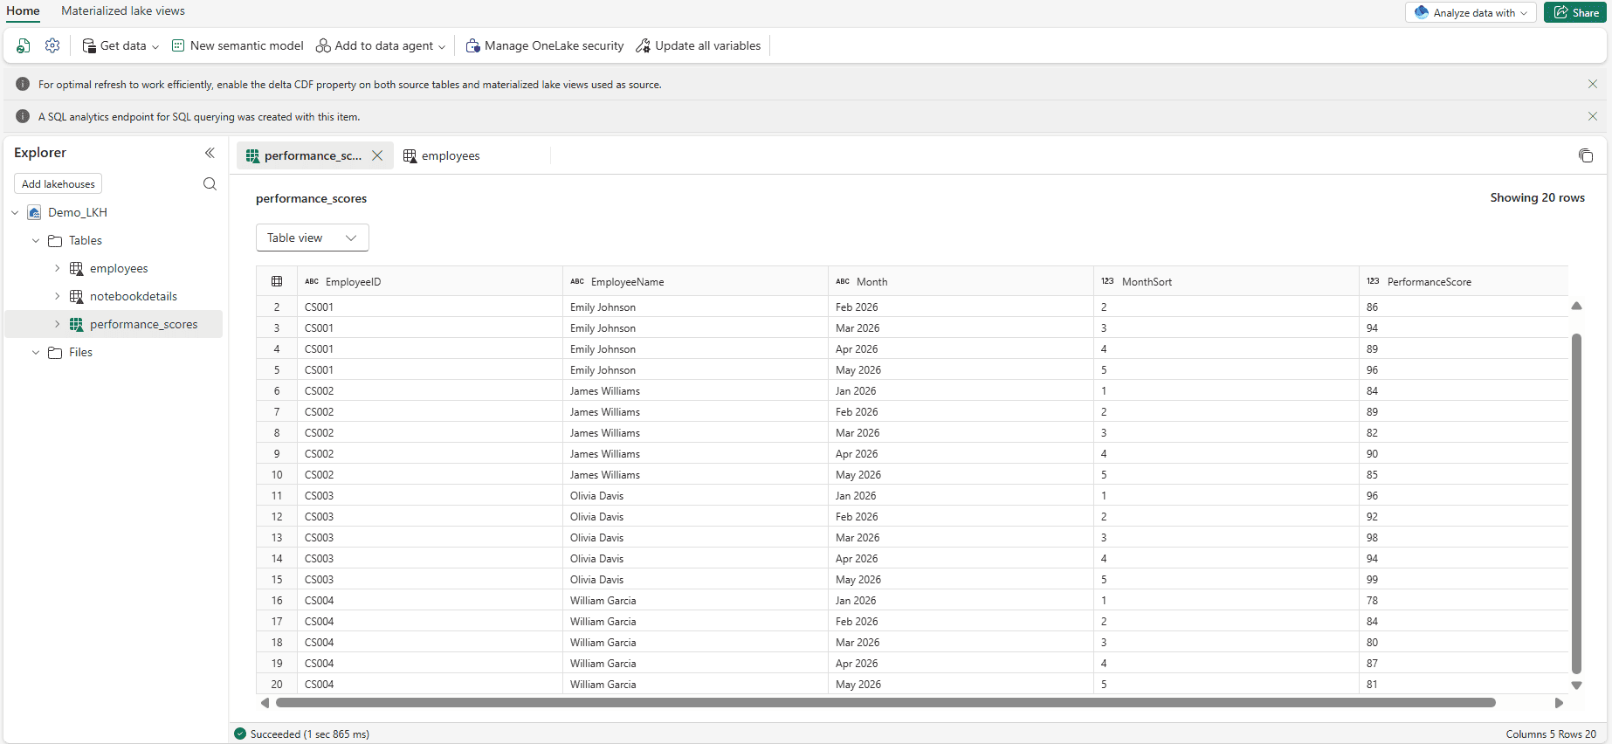Click the EmployeeID column header
The height and width of the screenshot is (744, 1612).
point(431,281)
